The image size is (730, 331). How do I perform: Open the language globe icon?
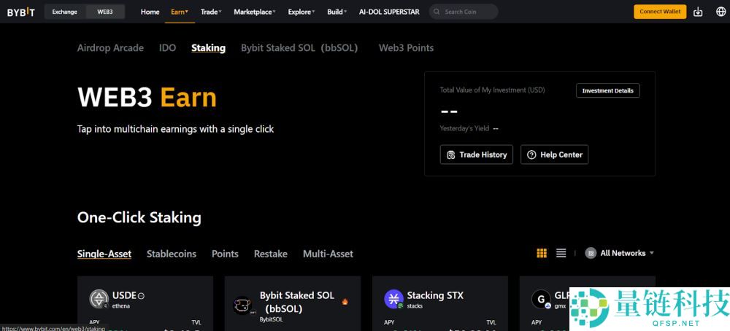coord(721,12)
